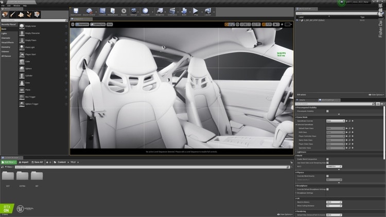Toggle the Override World Gravity checkbox
Screen dimensions: 386x217
[x=327, y=176]
